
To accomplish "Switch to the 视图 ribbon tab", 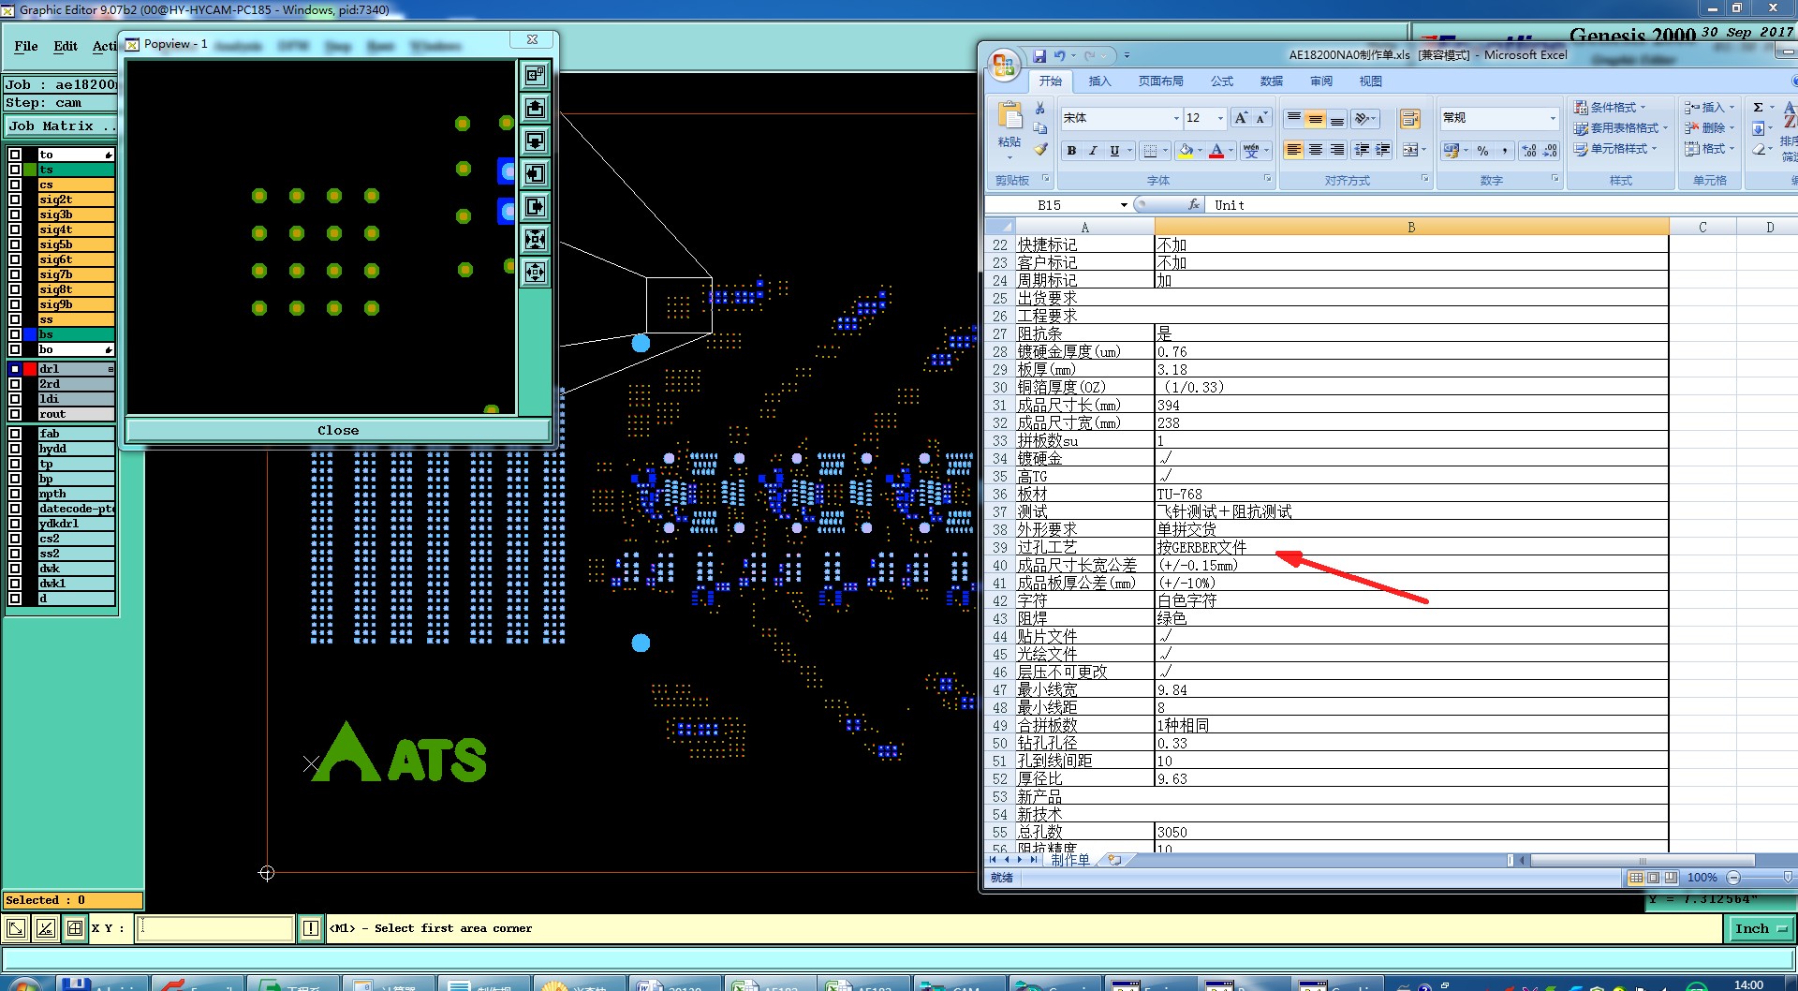I will 1371,81.
